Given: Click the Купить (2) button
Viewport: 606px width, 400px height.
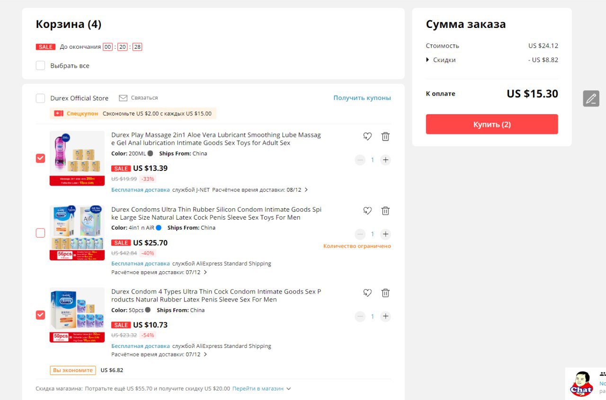Looking at the screenshot, I should click(x=492, y=124).
